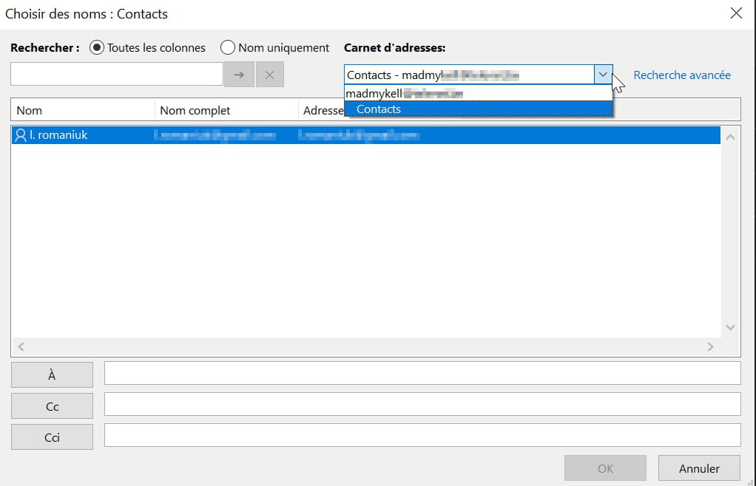Click the clear search X button
This screenshot has height=486, width=756.
coord(270,75)
